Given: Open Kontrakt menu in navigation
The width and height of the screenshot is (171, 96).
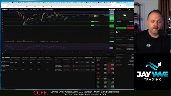Looking at the screenshot, I should [26, 10].
